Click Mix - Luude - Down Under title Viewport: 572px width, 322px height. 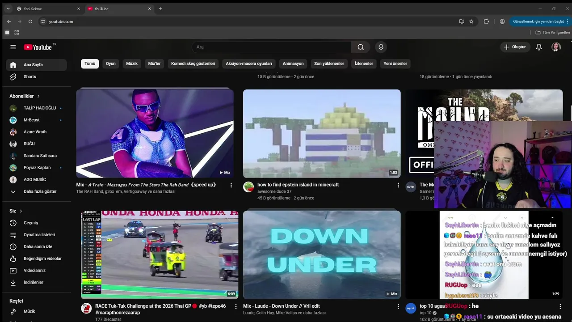coord(282,306)
